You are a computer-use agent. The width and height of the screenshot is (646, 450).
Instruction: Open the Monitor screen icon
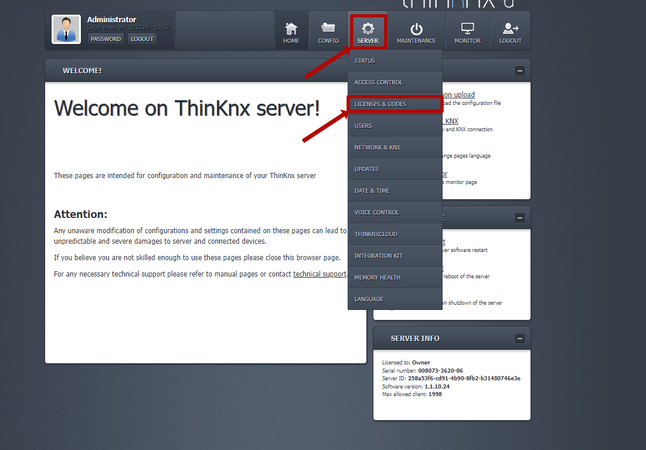[467, 29]
